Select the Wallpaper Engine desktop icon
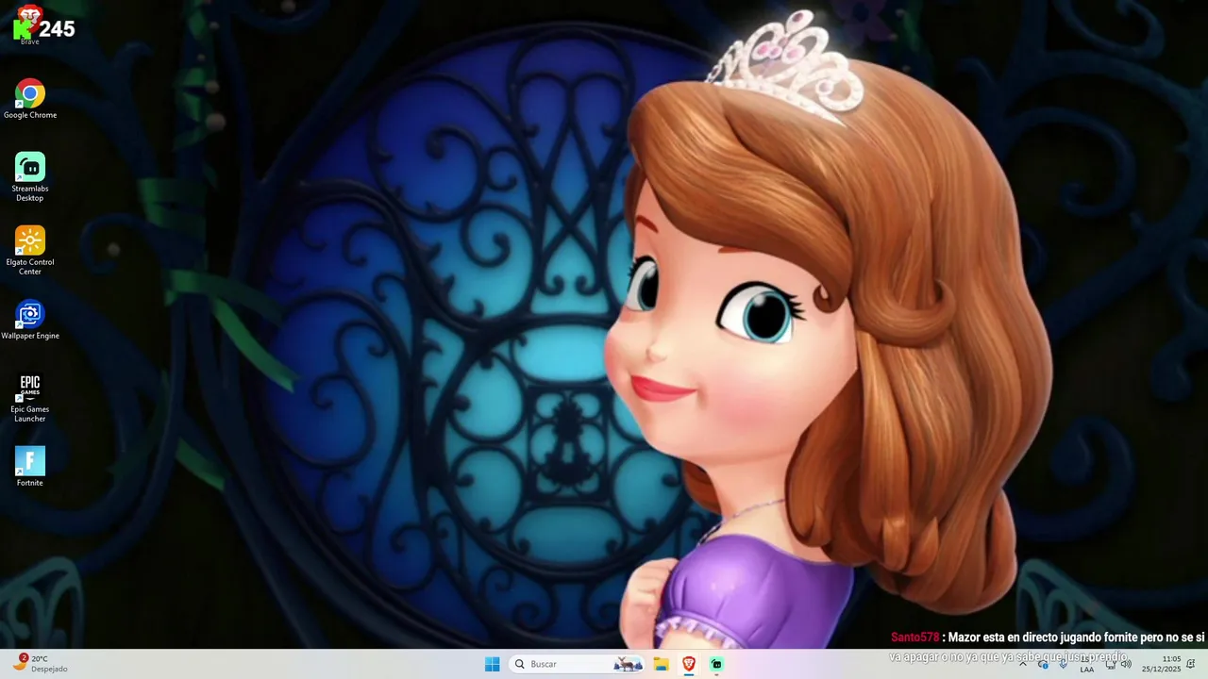 [x=29, y=320]
